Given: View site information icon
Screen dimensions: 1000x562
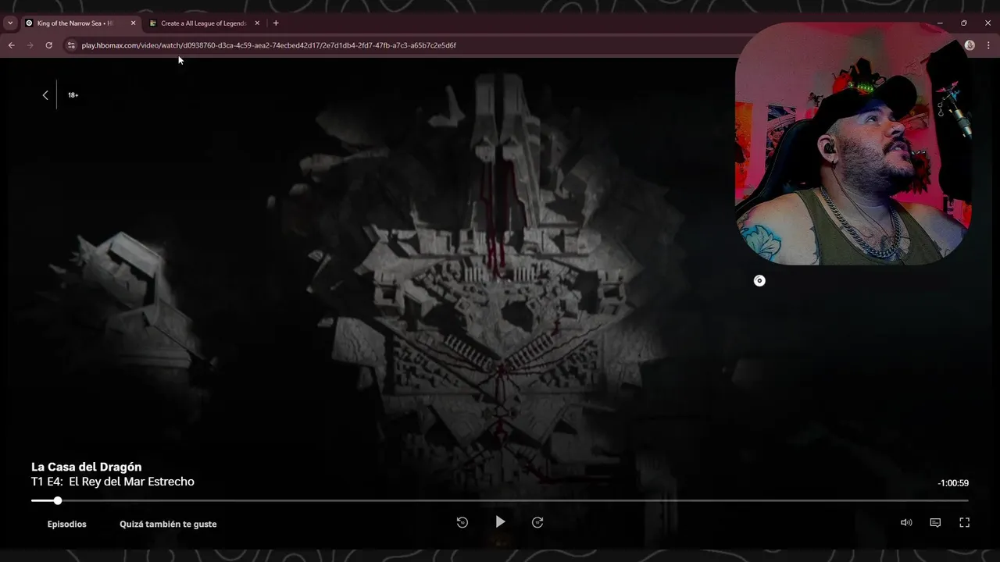Looking at the screenshot, I should pyautogui.click(x=71, y=45).
